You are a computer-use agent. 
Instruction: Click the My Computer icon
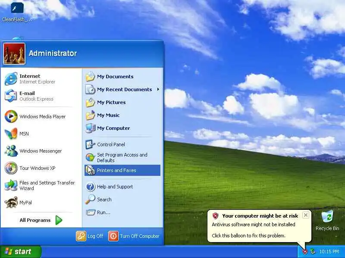point(90,128)
